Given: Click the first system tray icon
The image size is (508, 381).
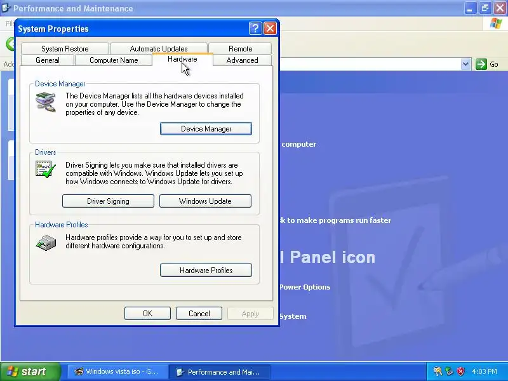Looking at the screenshot, I should coord(438,371).
